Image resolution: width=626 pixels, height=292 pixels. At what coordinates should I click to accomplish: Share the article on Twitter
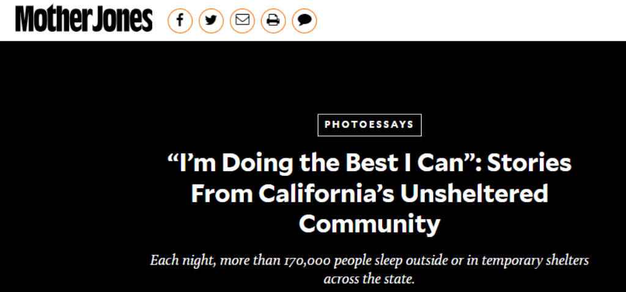(x=211, y=21)
